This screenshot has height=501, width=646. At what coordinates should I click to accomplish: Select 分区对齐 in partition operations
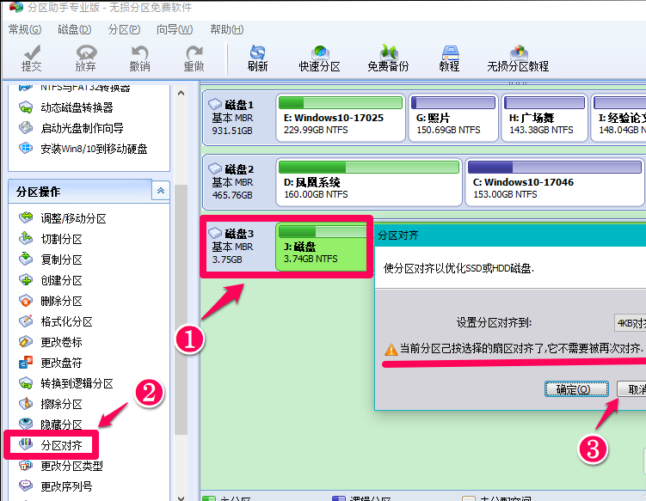[61, 445]
